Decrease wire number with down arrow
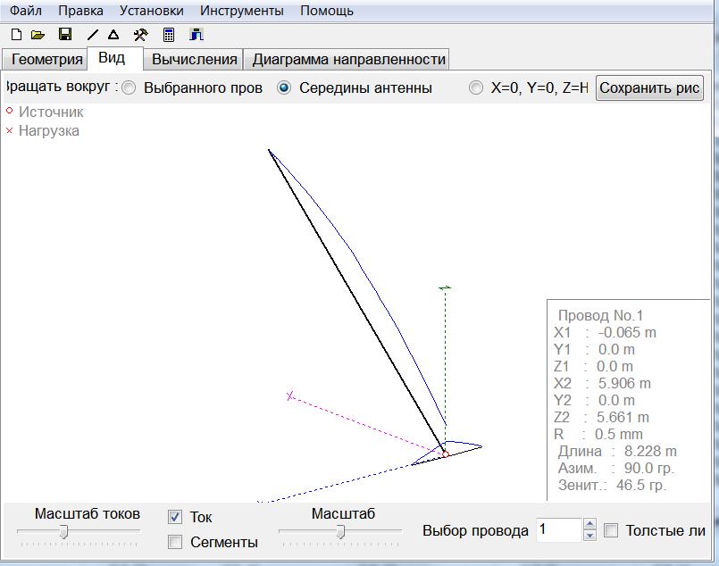This screenshot has width=719, height=566. [x=589, y=536]
